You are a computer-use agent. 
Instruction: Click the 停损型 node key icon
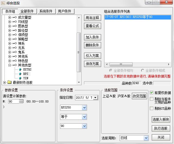tap(14, 35)
